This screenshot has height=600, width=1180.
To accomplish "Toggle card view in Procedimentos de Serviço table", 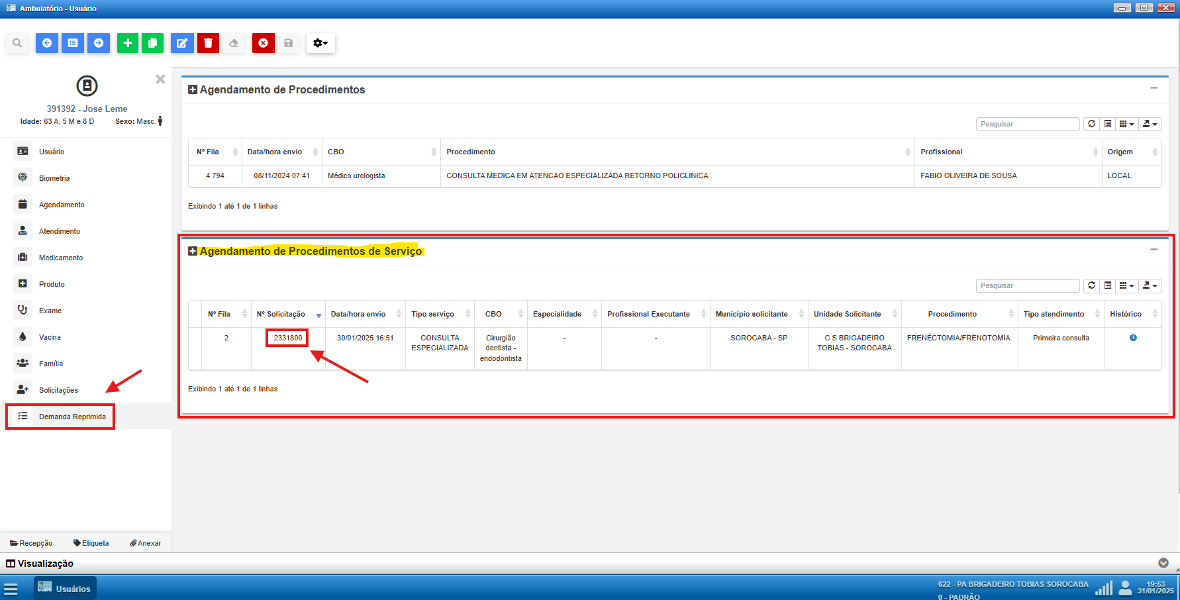I will [x=1108, y=285].
